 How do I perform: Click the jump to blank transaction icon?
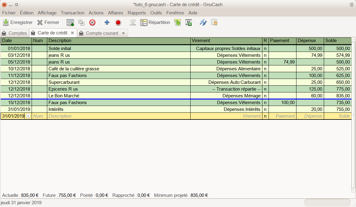tap(133, 22)
